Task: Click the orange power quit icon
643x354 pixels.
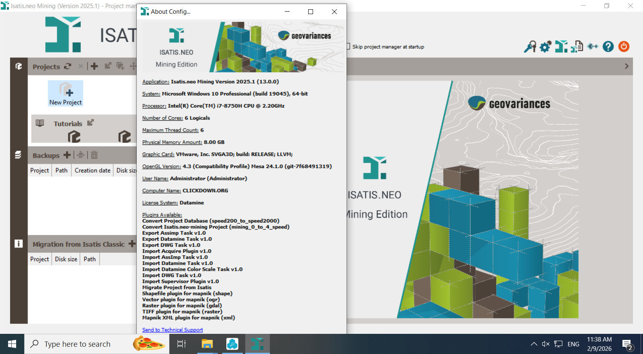Action: [x=624, y=47]
